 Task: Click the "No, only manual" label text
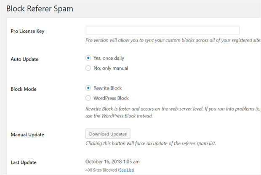[x=111, y=68]
